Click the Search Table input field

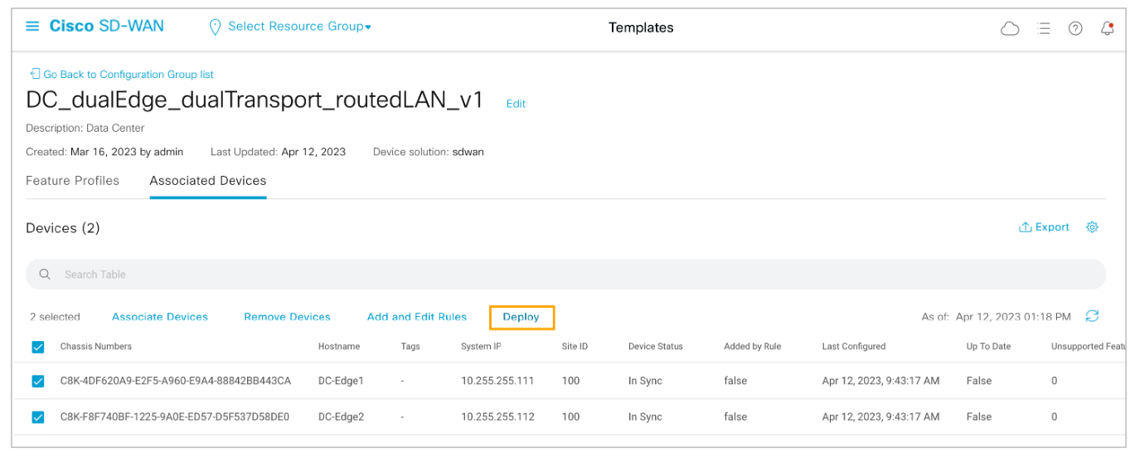(x=564, y=275)
